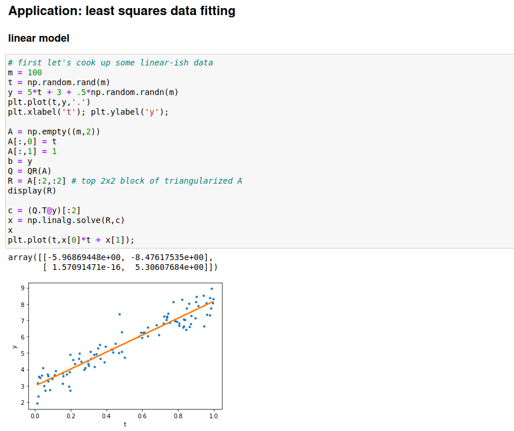This screenshot has height=431, width=514.
Task: Click the x-axis label "t" below the plot
Action: coord(125,425)
